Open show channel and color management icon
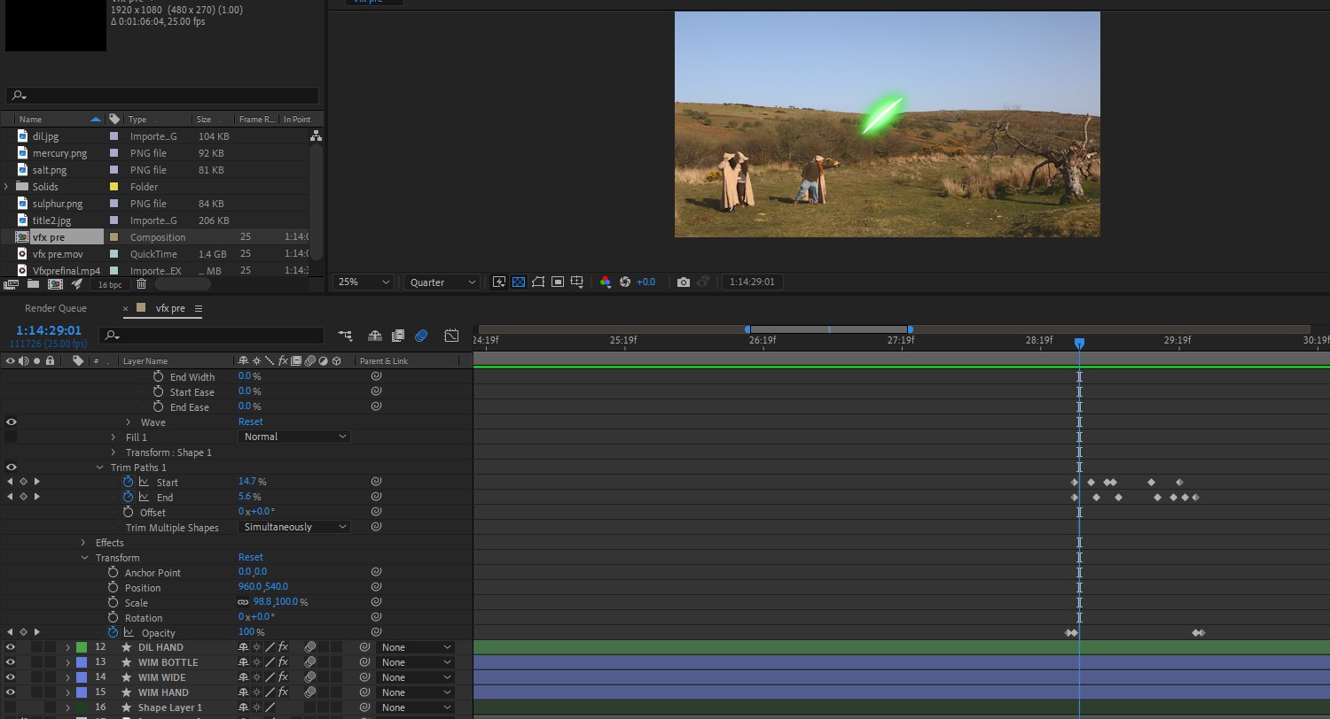This screenshot has height=719, width=1330. pyautogui.click(x=606, y=282)
